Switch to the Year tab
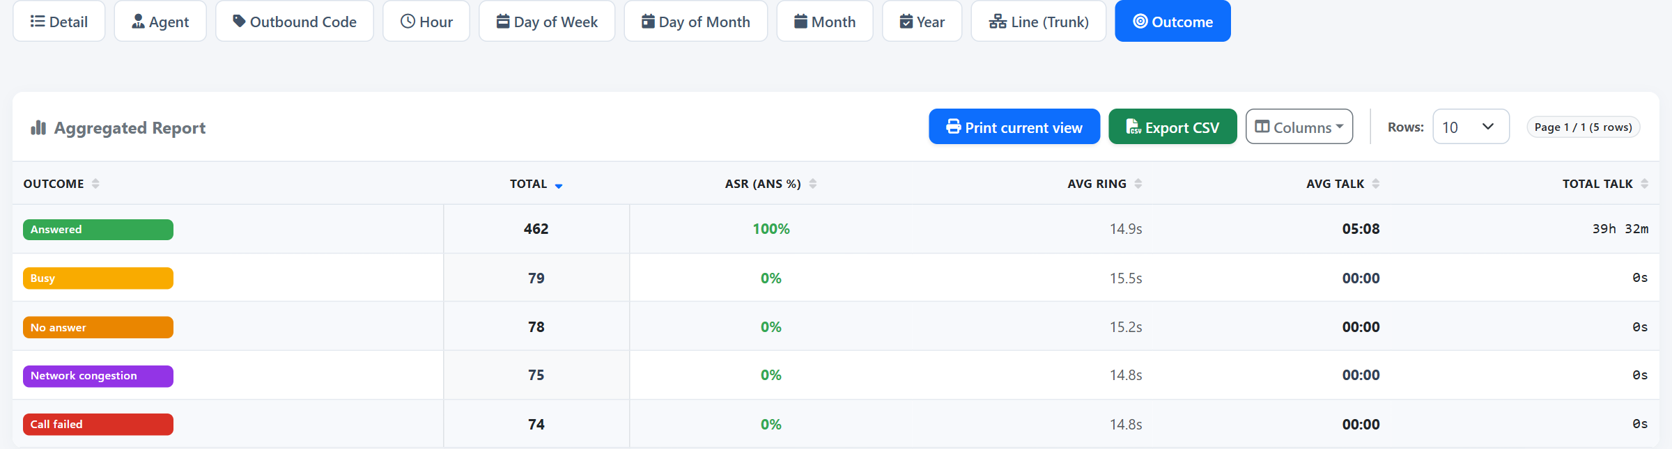1672x449 pixels. (x=922, y=22)
